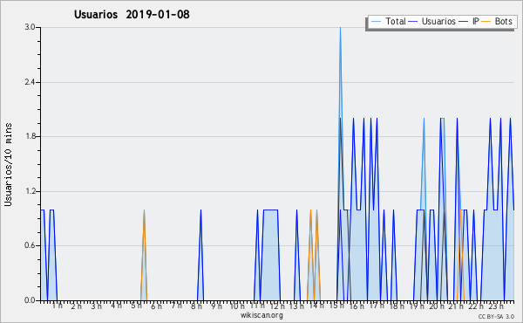Click the Usuarios legend entry

(432, 21)
